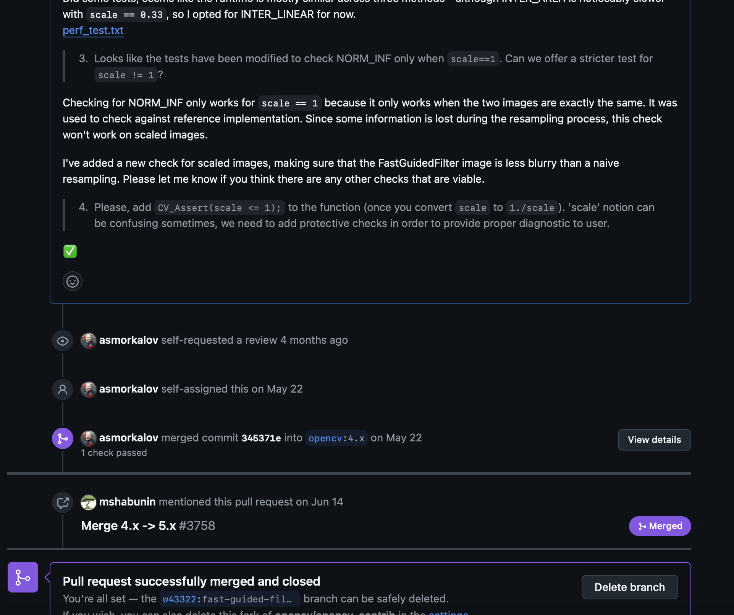Open the emoji reaction picker

point(72,281)
